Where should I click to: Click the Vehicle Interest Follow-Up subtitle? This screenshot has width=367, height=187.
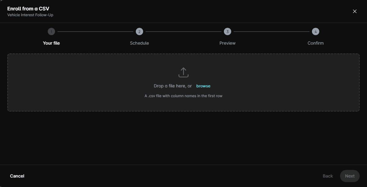(x=30, y=15)
